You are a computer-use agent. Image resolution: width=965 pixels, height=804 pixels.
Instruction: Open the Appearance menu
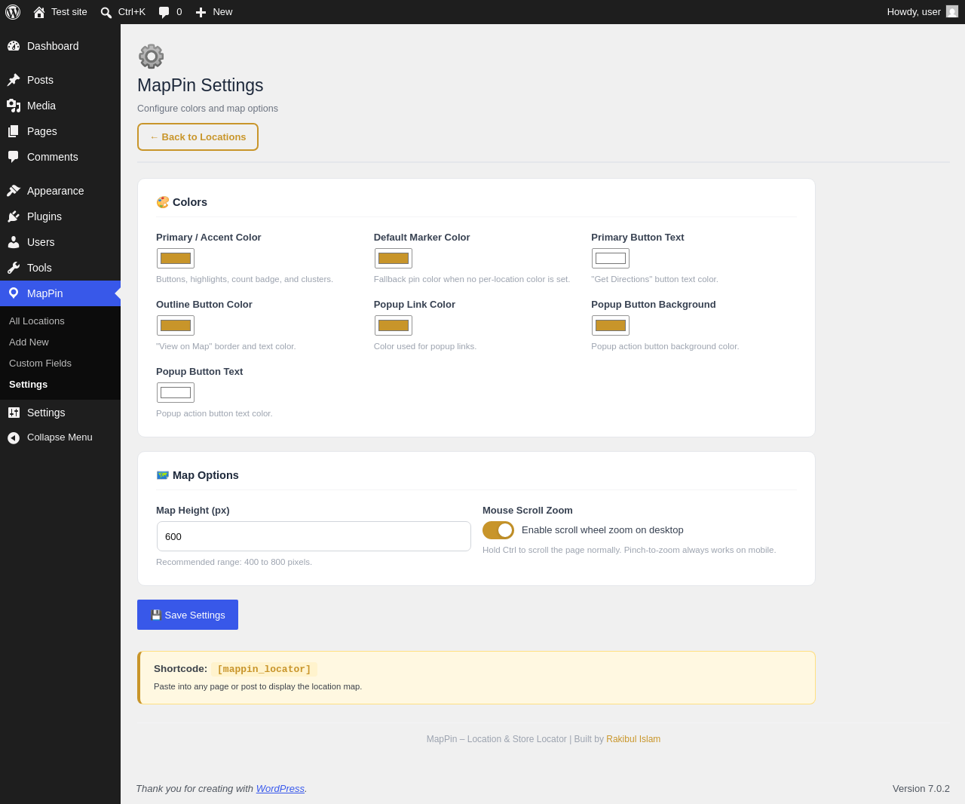click(60, 191)
